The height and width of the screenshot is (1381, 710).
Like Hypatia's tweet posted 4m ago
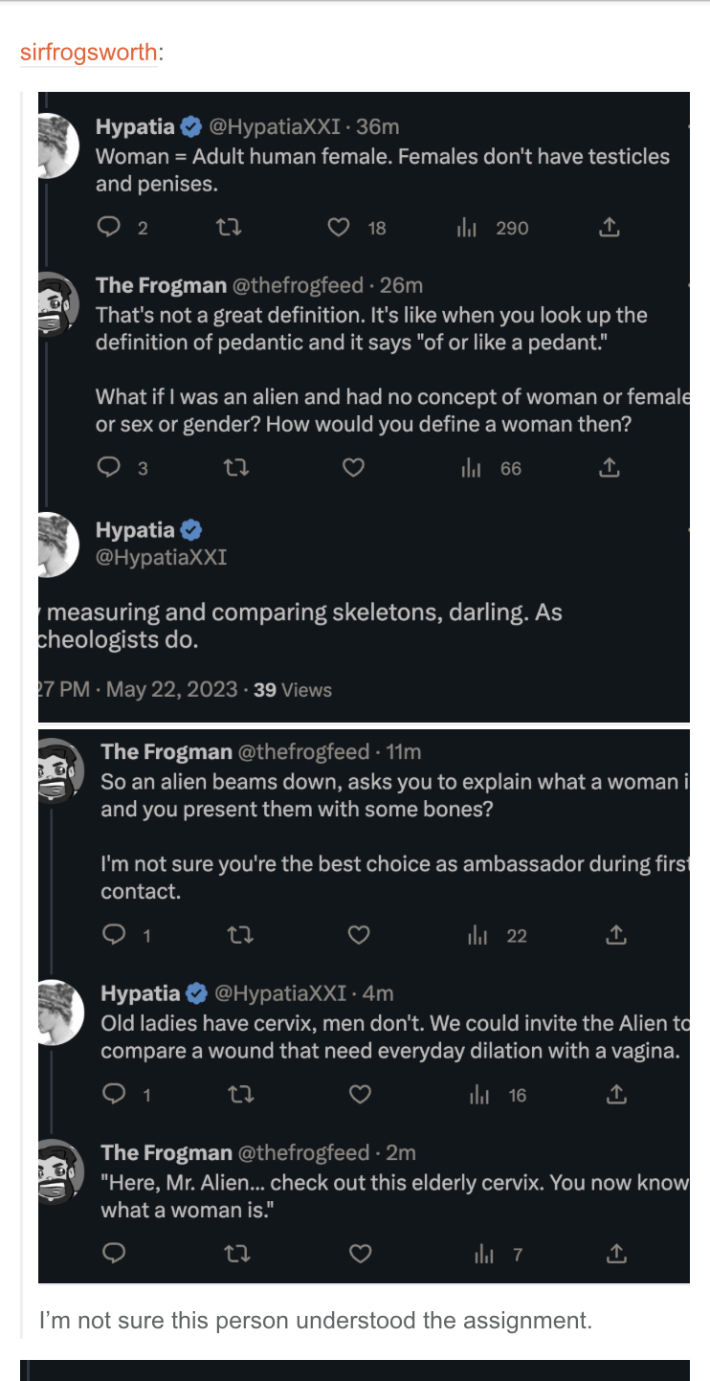(359, 1095)
